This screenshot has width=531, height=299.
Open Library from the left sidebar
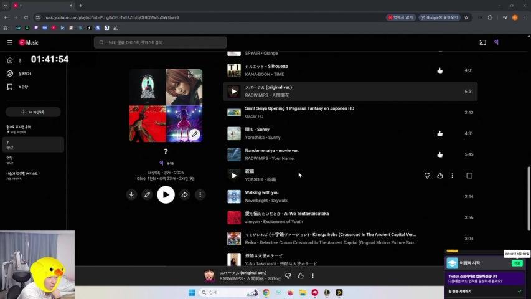(x=10, y=87)
